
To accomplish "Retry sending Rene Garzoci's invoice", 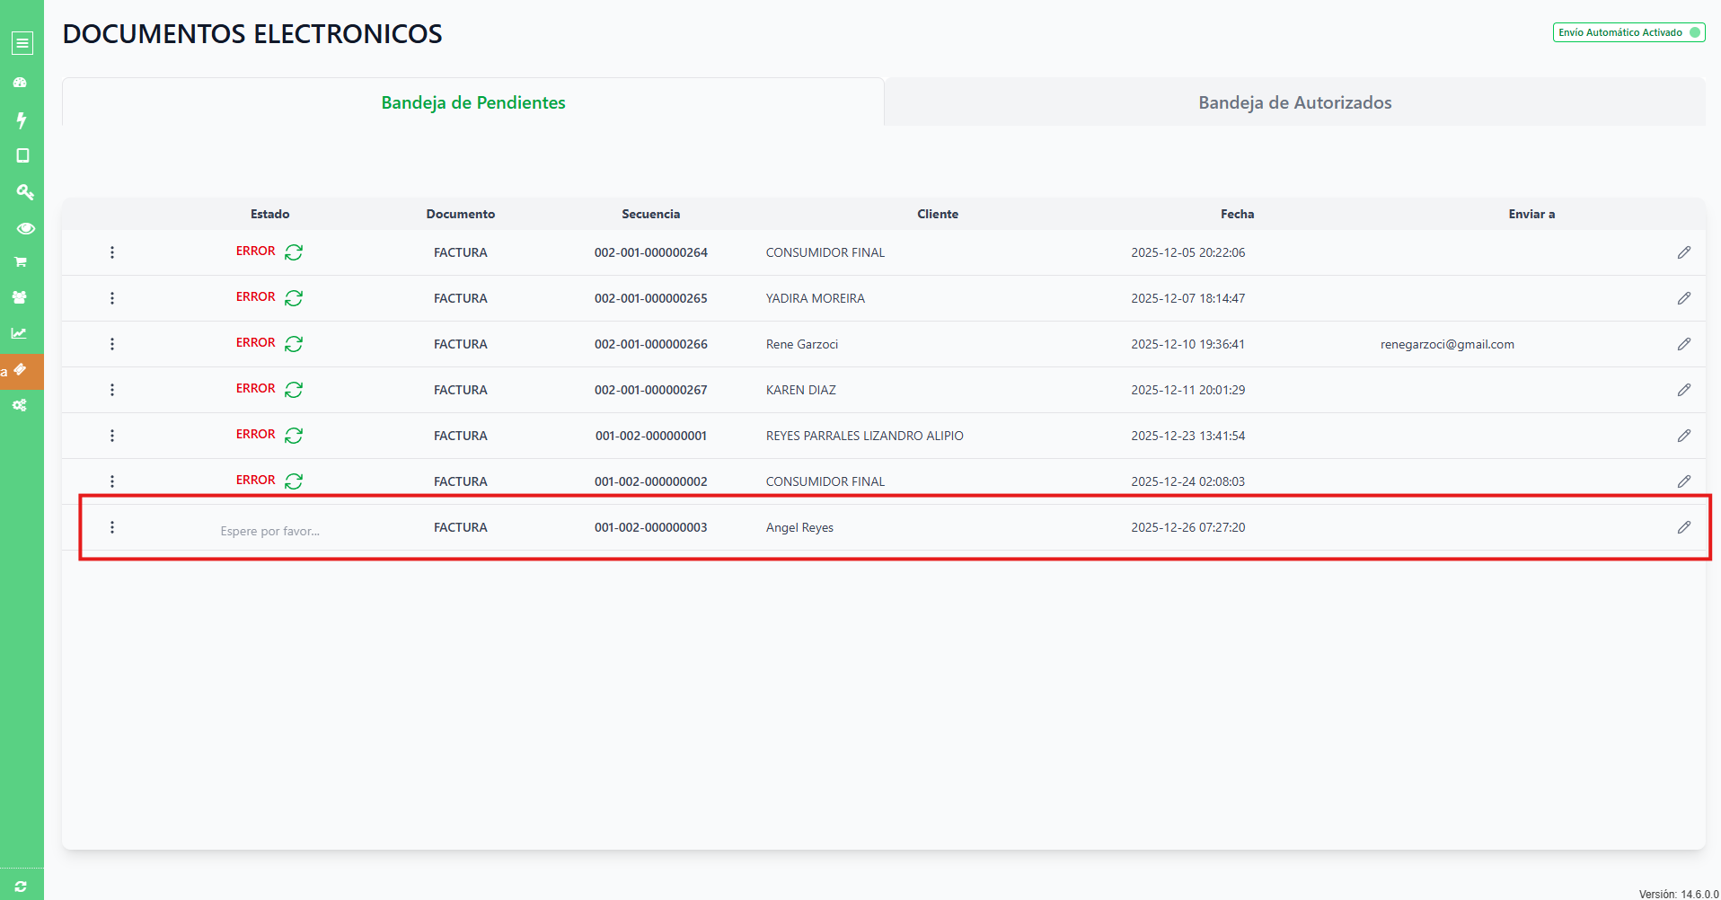I will [x=294, y=344].
